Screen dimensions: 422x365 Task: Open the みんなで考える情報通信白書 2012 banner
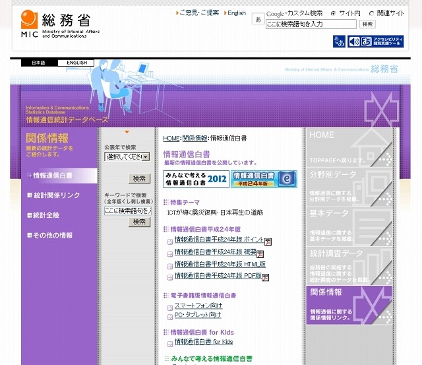point(195,179)
